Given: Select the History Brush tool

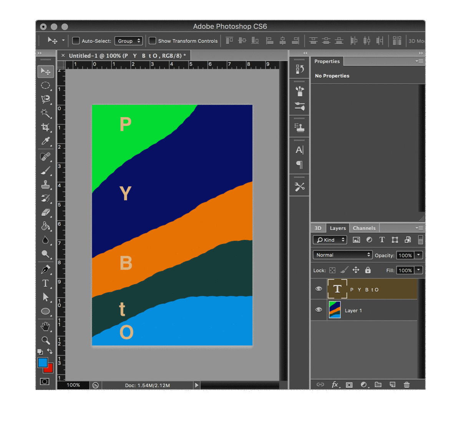Looking at the screenshot, I should 46,198.
